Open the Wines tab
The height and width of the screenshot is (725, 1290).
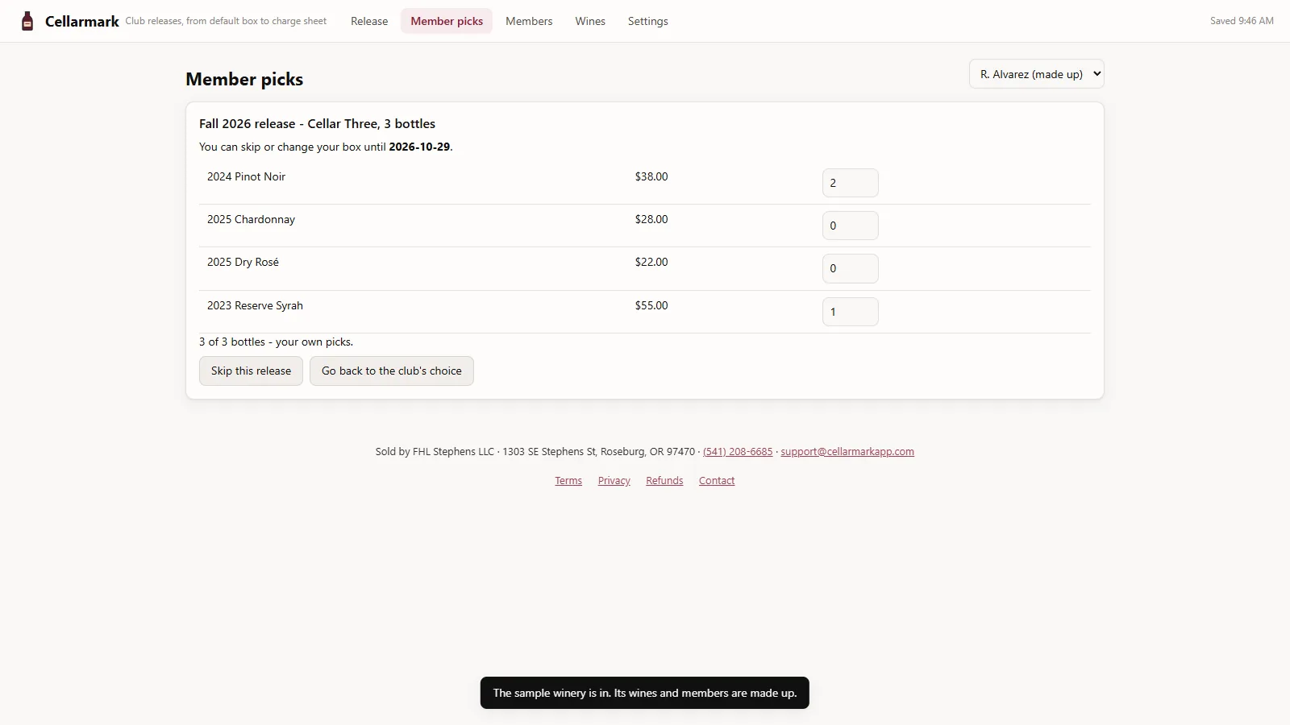click(x=590, y=21)
